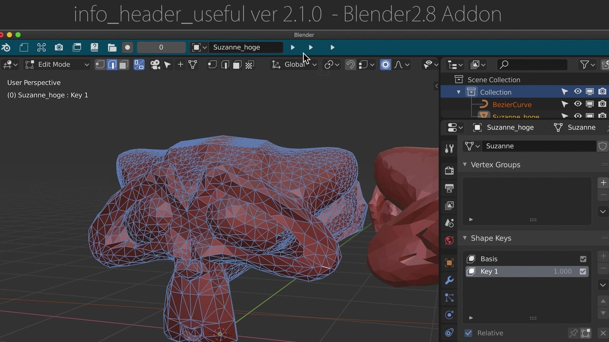Toggle proportional editing icon
The image size is (609, 342).
(x=385, y=65)
